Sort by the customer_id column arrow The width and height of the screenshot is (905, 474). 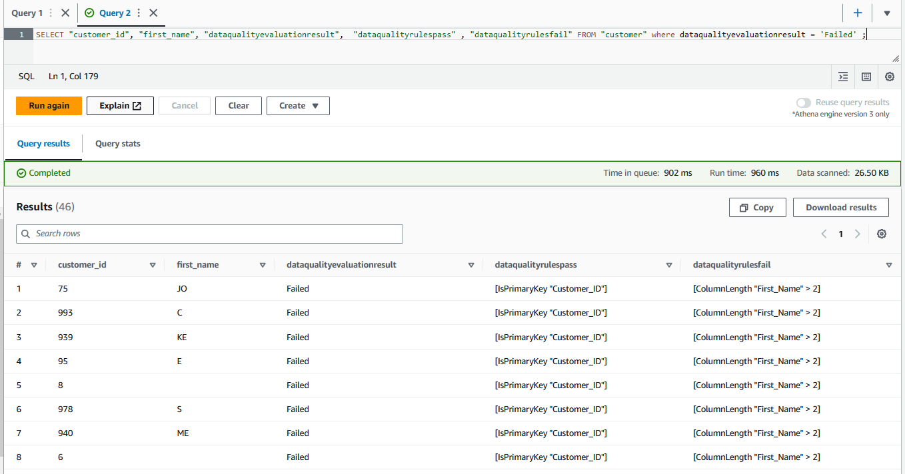(x=153, y=265)
